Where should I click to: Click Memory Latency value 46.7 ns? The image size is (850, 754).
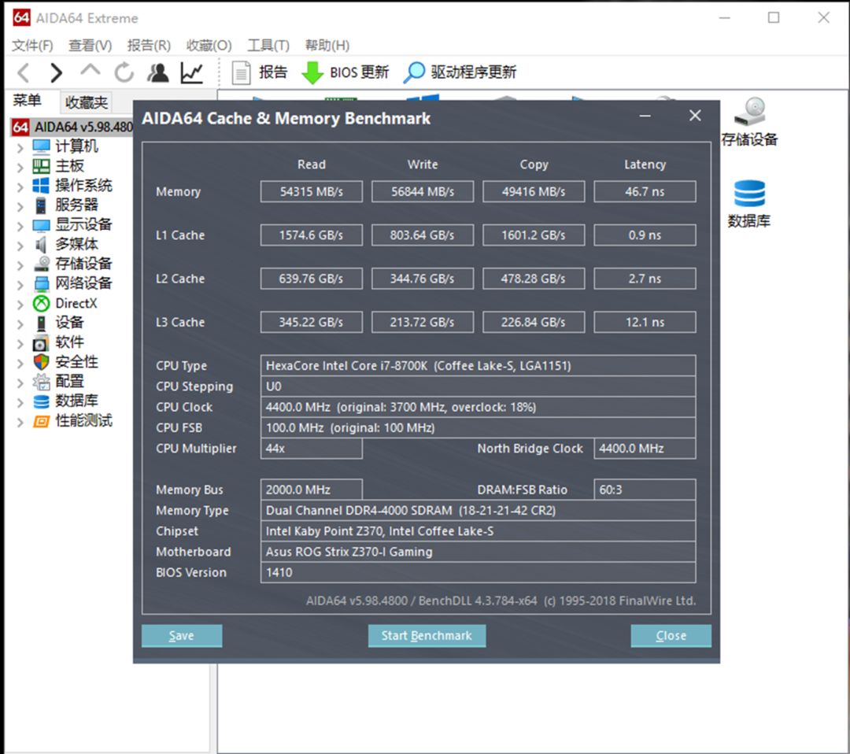point(645,191)
